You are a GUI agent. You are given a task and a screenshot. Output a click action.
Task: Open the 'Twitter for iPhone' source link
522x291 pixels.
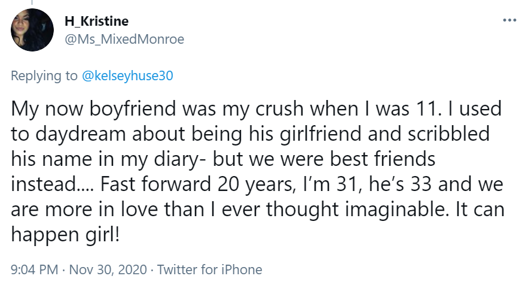click(x=209, y=269)
